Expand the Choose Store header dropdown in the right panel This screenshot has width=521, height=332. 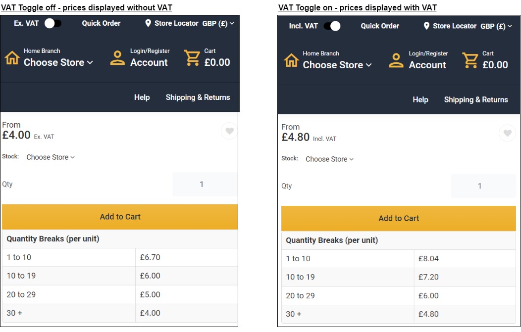coord(337,65)
